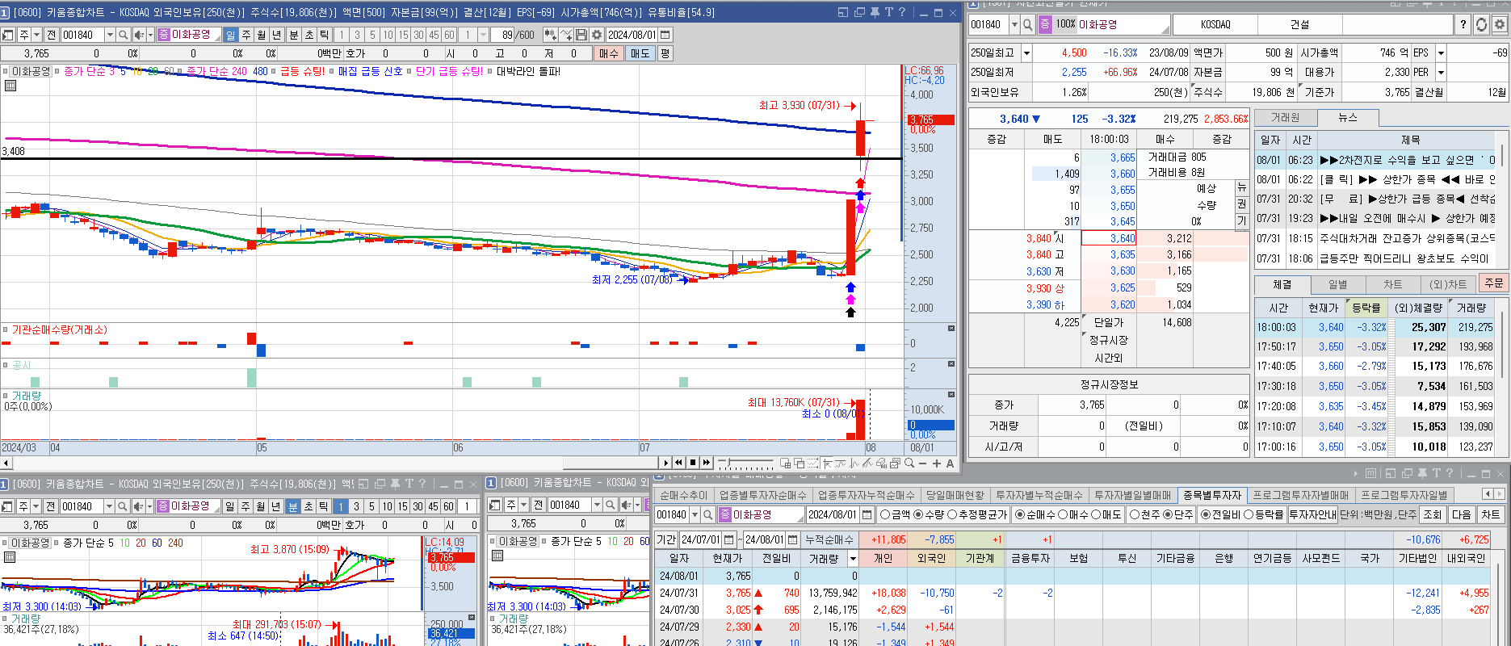The image size is (1511, 646).
Task: Click the search magnifier in investor window code field
Action: point(708,514)
